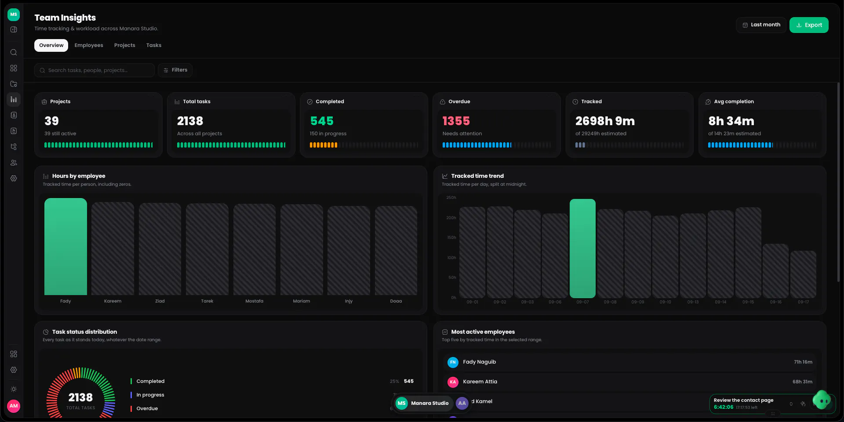
Task: Click the Manara Studio workspace pill
Action: 423,403
